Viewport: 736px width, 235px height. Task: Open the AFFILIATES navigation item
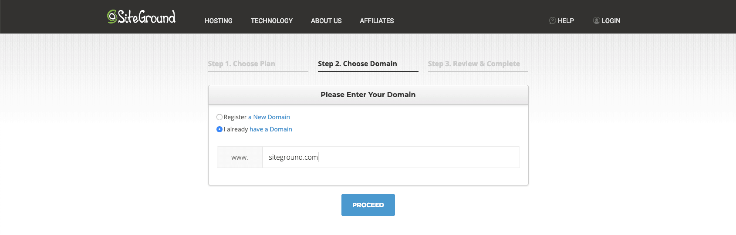pos(377,21)
